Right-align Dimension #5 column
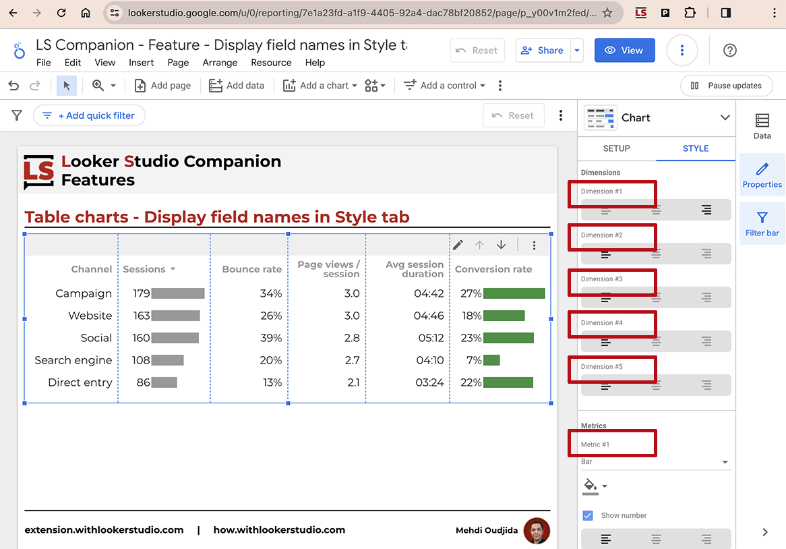 [x=706, y=386]
